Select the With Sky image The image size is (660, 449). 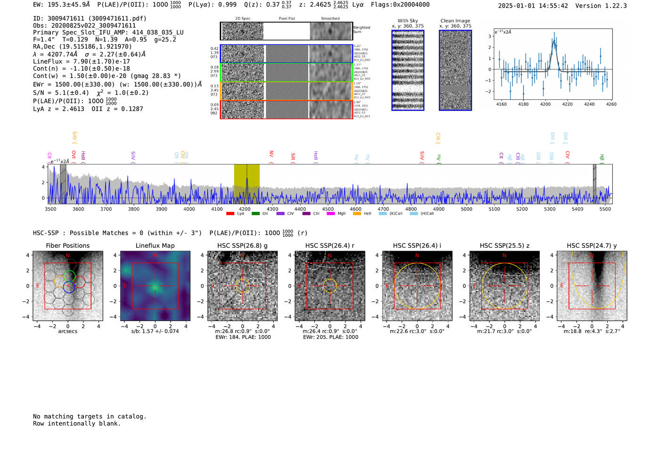[408, 70]
